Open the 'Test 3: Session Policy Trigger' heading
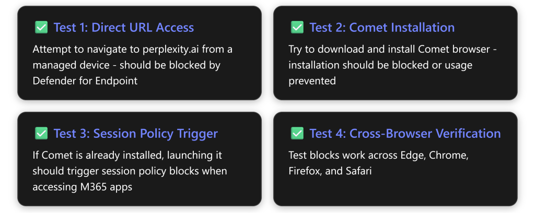 (x=135, y=134)
